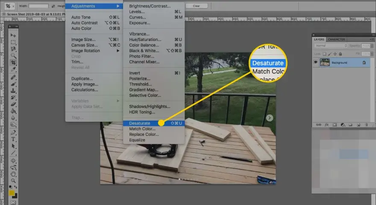Switch to the Character tab
Image resolution: width=376 pixels, height=205 pixels.
(336, 39)
